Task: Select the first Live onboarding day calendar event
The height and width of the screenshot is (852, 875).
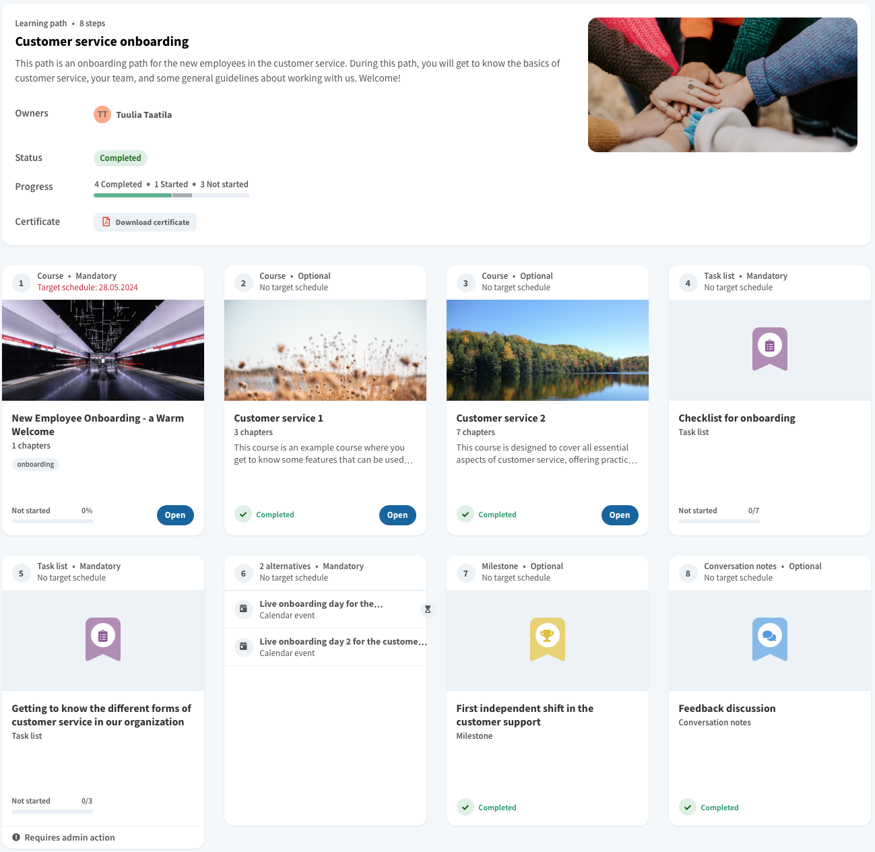Action: 321,610
